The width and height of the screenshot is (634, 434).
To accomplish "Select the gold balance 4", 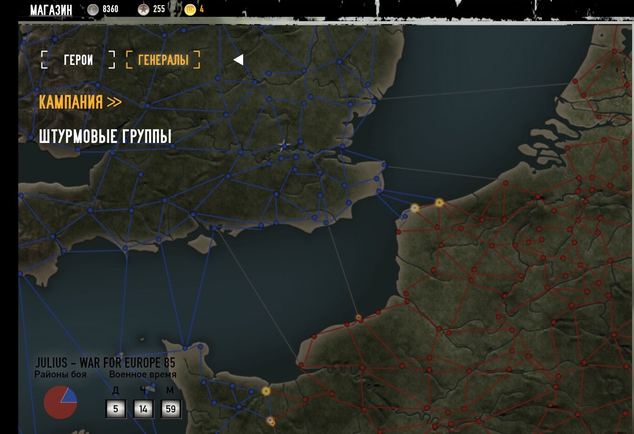I will (202, 9).
